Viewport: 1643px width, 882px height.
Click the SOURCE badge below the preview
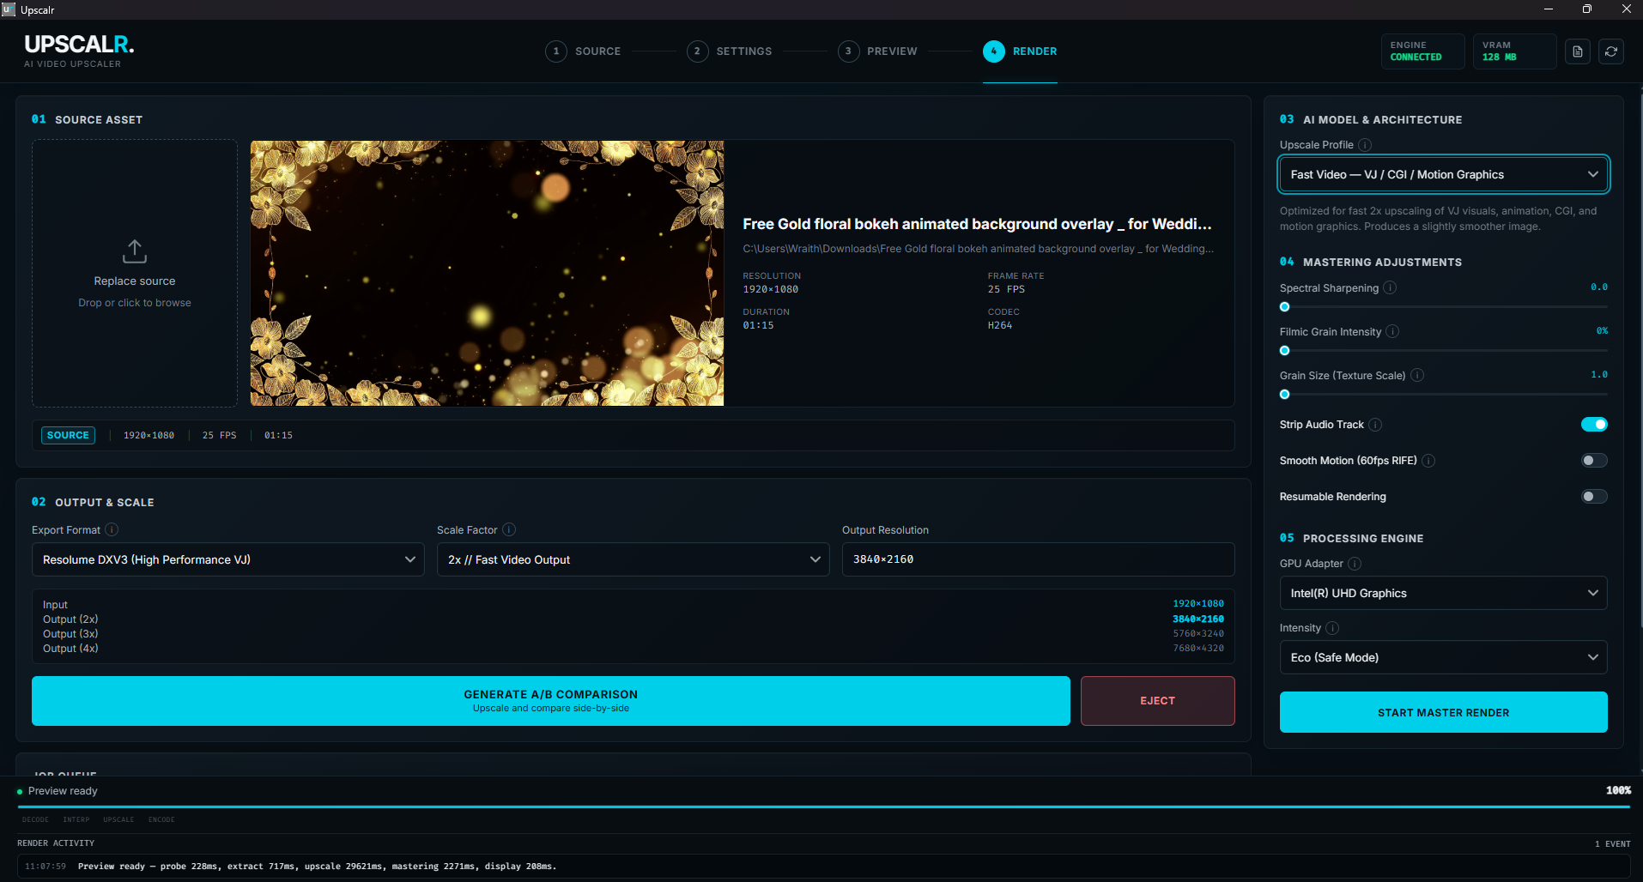(68, 436)
